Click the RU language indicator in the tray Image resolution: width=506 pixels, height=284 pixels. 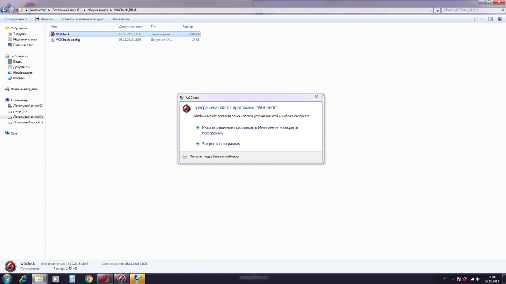point(445,278)
